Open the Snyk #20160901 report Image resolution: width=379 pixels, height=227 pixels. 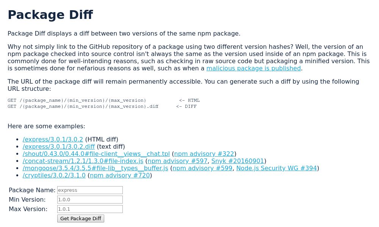click(x=237, y=161)
